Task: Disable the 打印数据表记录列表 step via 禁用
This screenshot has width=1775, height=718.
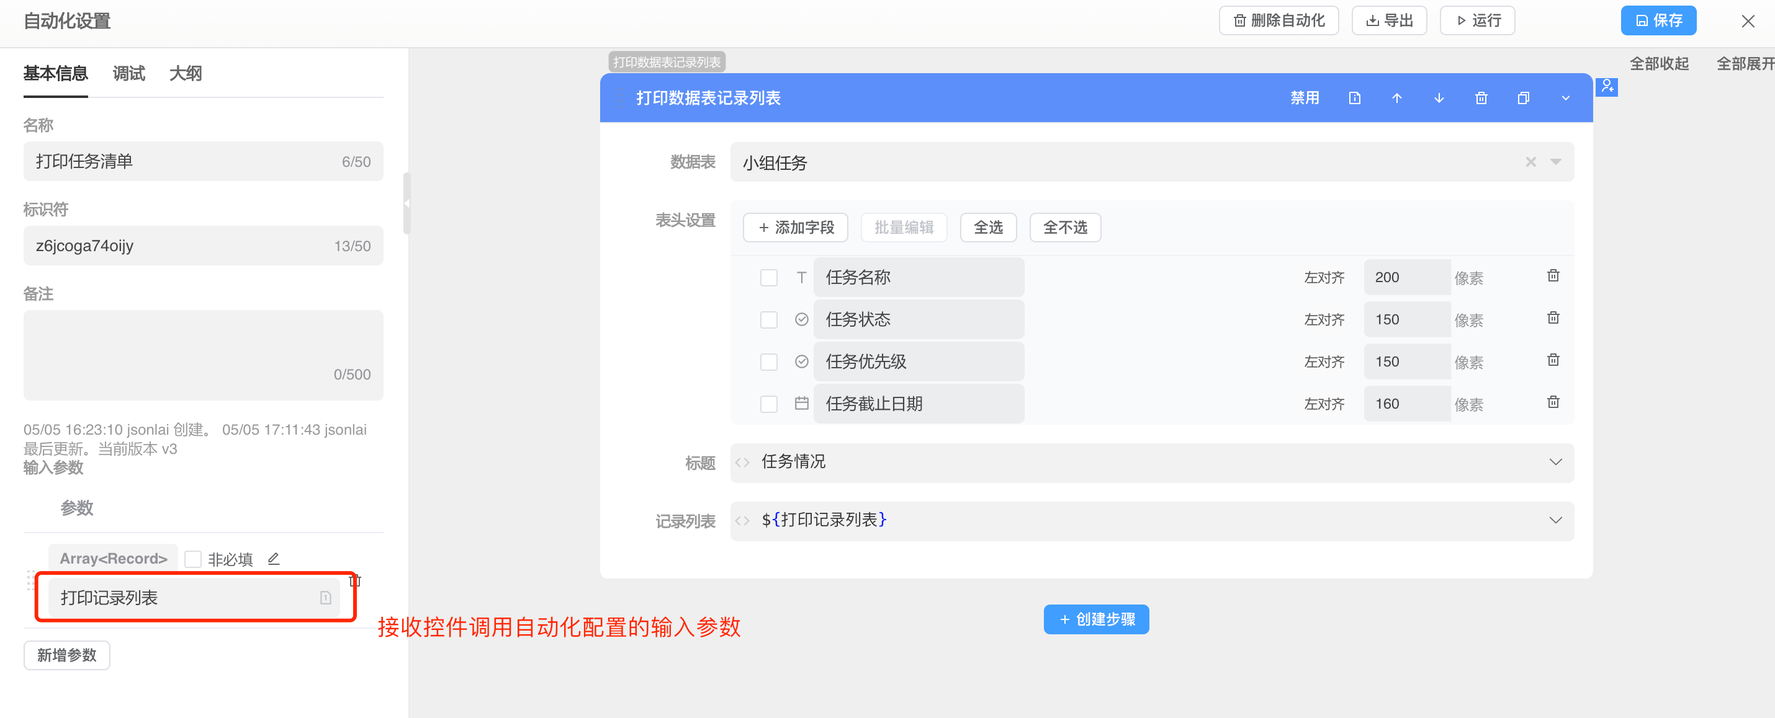Action: tap(1305, 98)
